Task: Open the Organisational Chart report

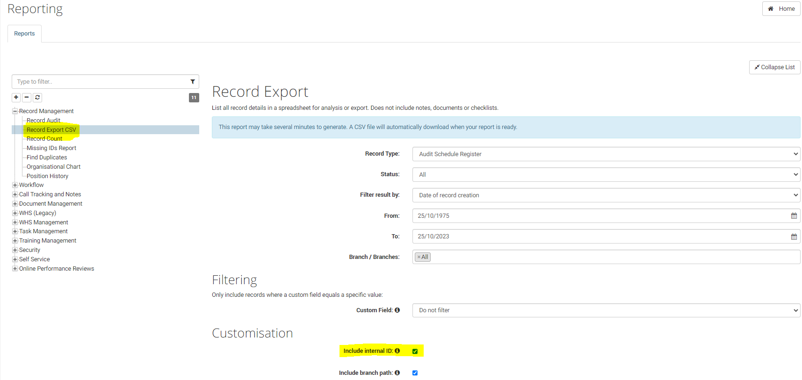Action: pos(53,167)
